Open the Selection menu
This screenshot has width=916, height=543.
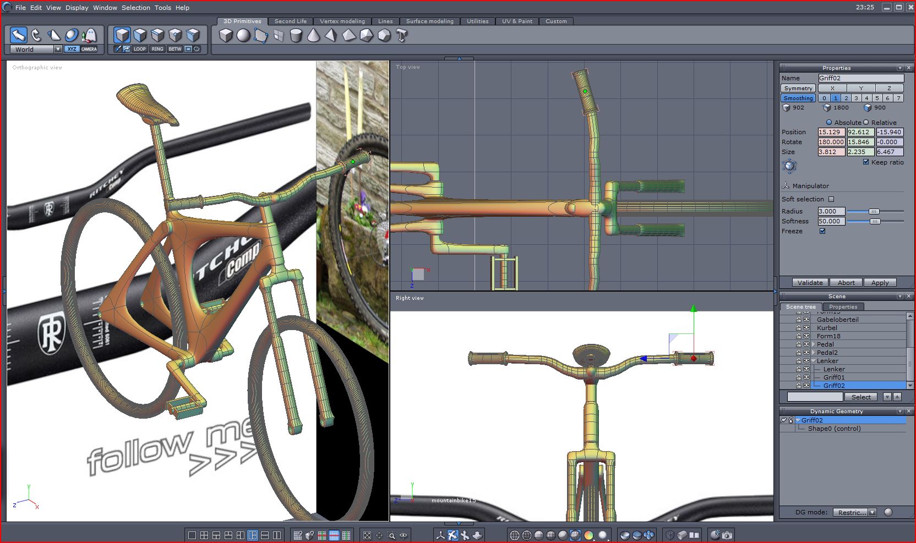pos(135,8)
